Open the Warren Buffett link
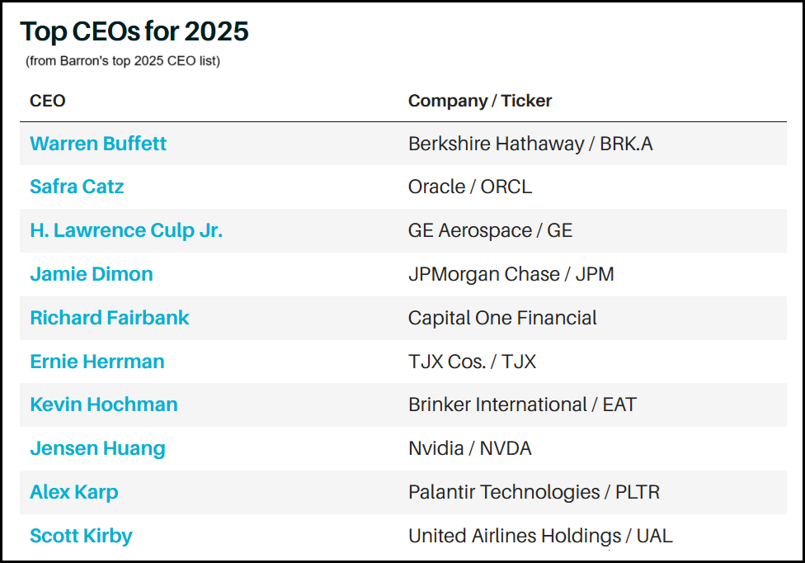 point(98,144)
